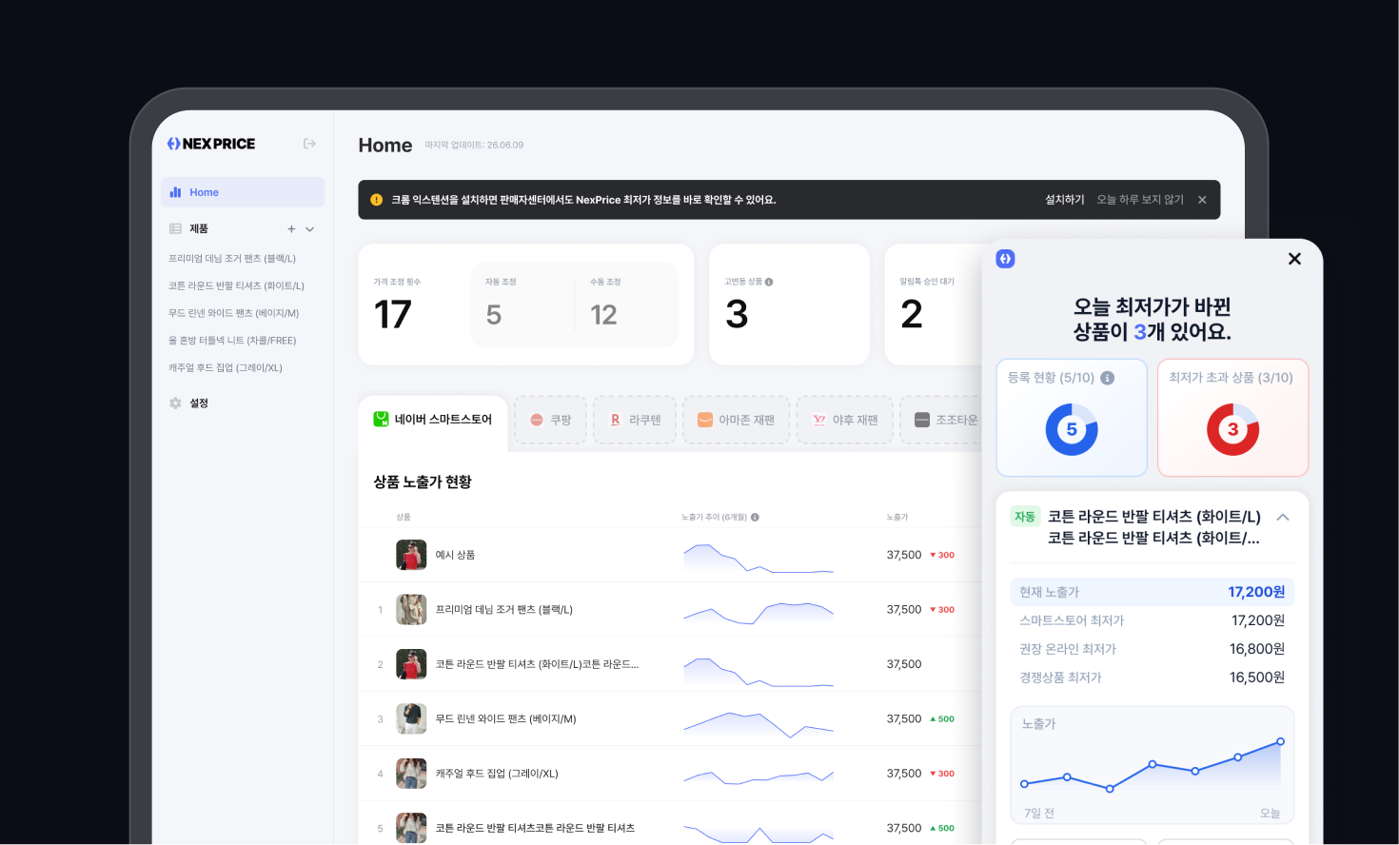Image resolution: width=1399 pixels, height=845 pixels.
Task: Switch to the 야후 재팬 tab
Action: (x=844, y=420)
